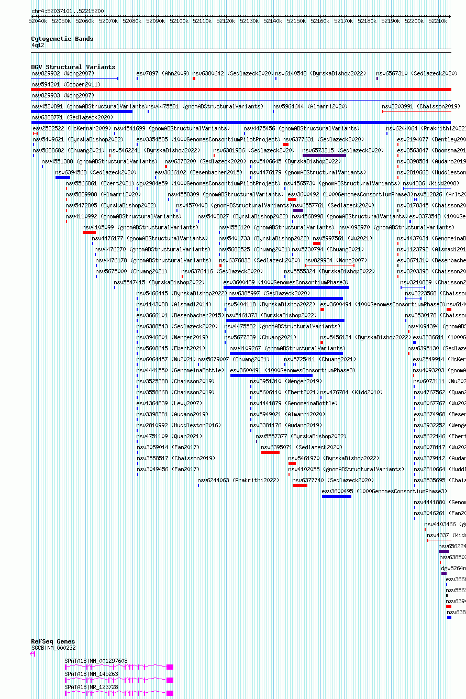
Task: Open variant nsv5461970 (ByrskaBishop2022)
Action: pos(334,458)
